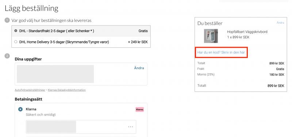Click the 'Säkert och smidigt' Klarna subtitle
Screen dimensions: 292x137
click(x=41, y=115)
